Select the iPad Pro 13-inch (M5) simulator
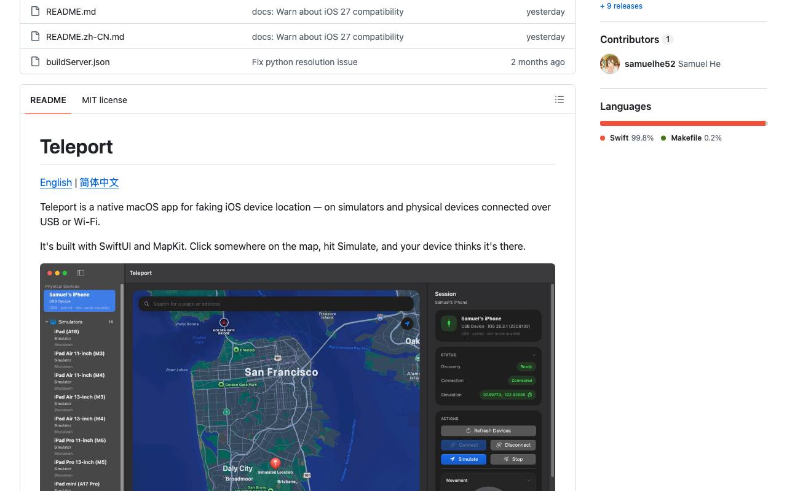 [x=79, y=468]
